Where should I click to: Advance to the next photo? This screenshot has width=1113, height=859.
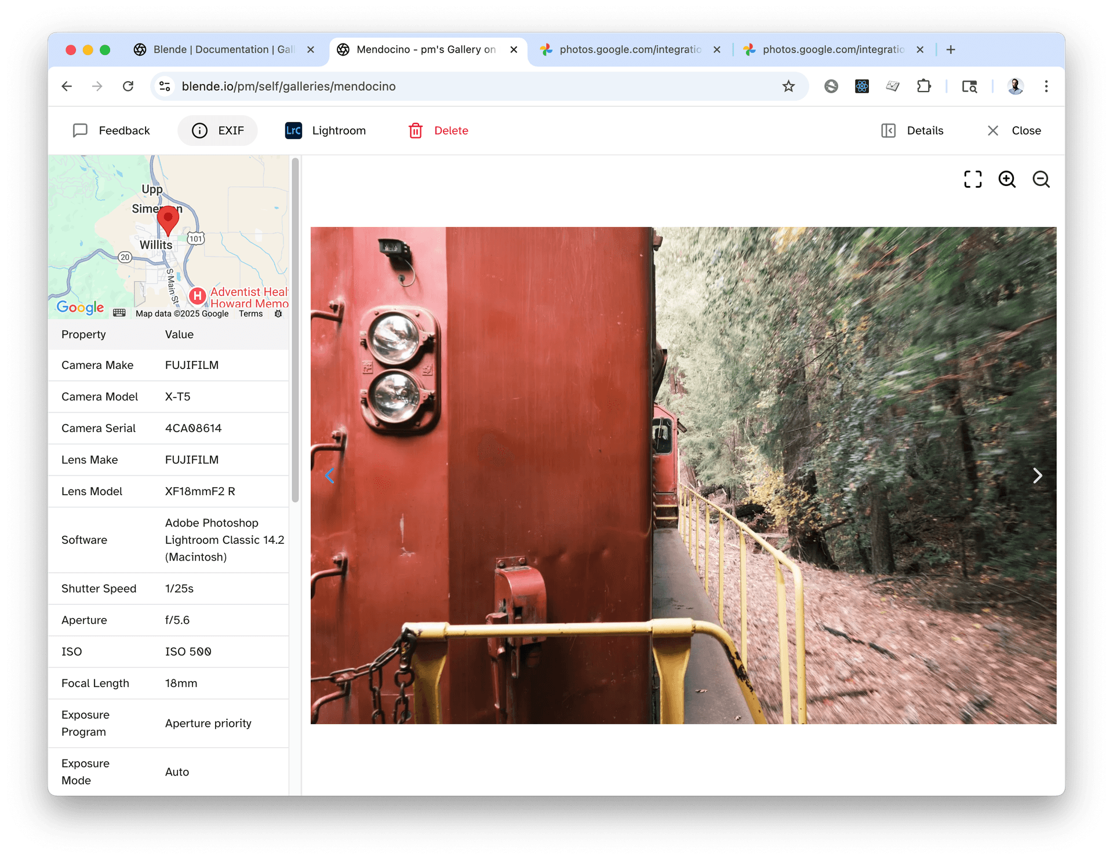click(x=1038, y=476)
